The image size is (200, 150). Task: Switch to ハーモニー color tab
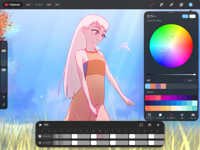[171, 116]
